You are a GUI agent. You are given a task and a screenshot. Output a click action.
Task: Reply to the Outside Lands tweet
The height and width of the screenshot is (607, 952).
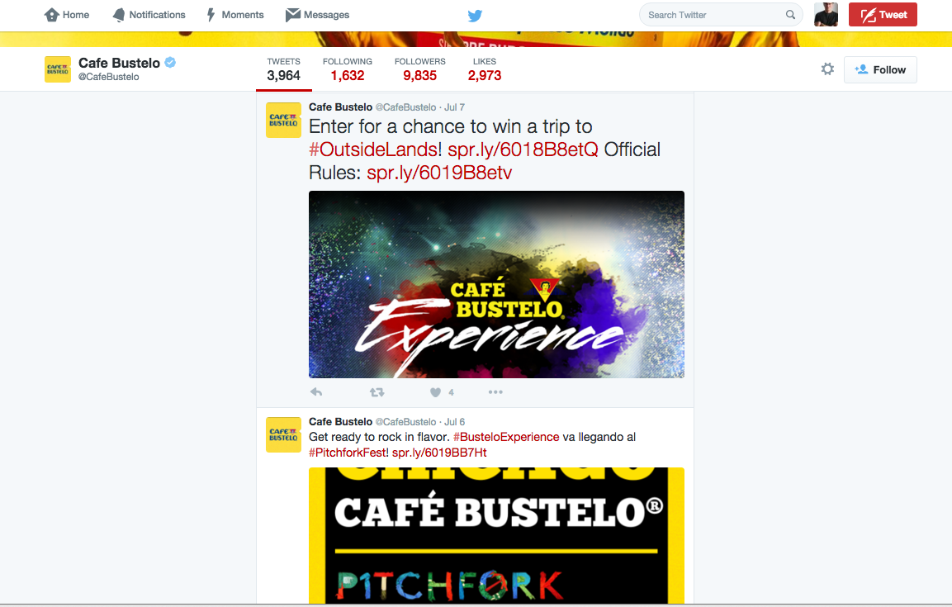coord(316,392)
